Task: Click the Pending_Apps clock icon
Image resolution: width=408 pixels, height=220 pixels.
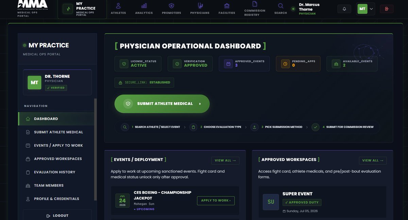Action: point(285,63)
